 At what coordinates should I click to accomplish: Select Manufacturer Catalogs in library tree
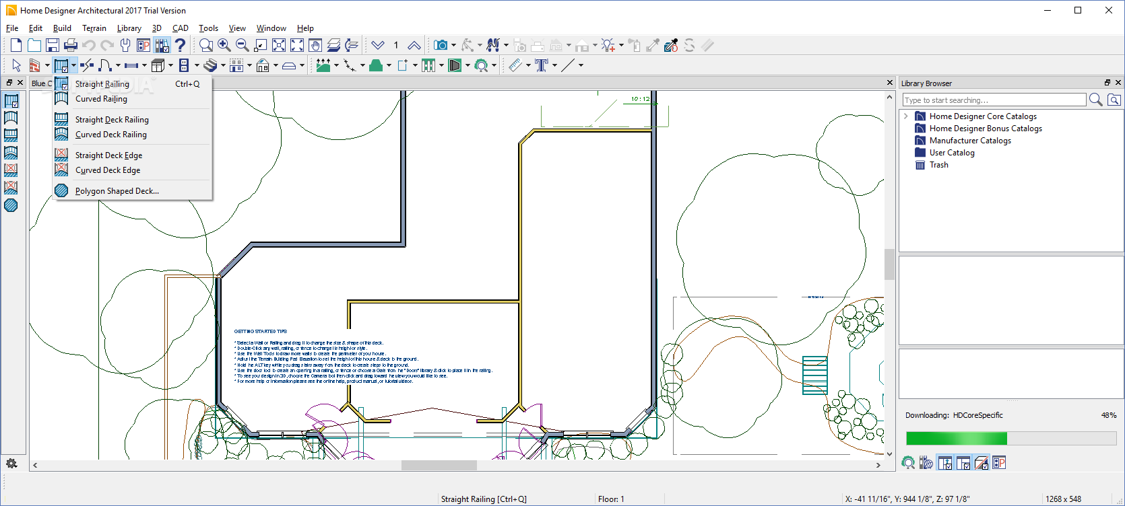tap(970, 141)
